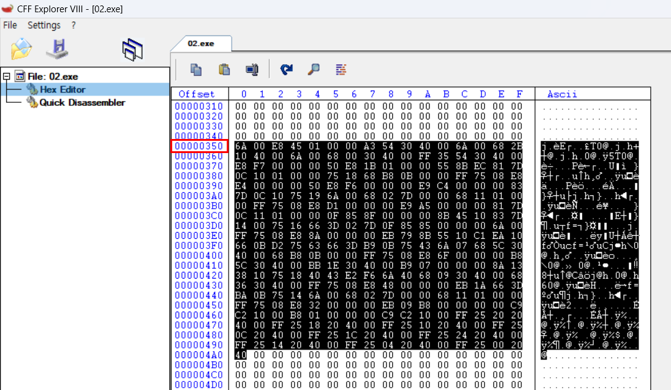Click column header 0 in hex view
The height and width of the screenshot is (390, 671).
pyautogui.click(x=243, y=94)
